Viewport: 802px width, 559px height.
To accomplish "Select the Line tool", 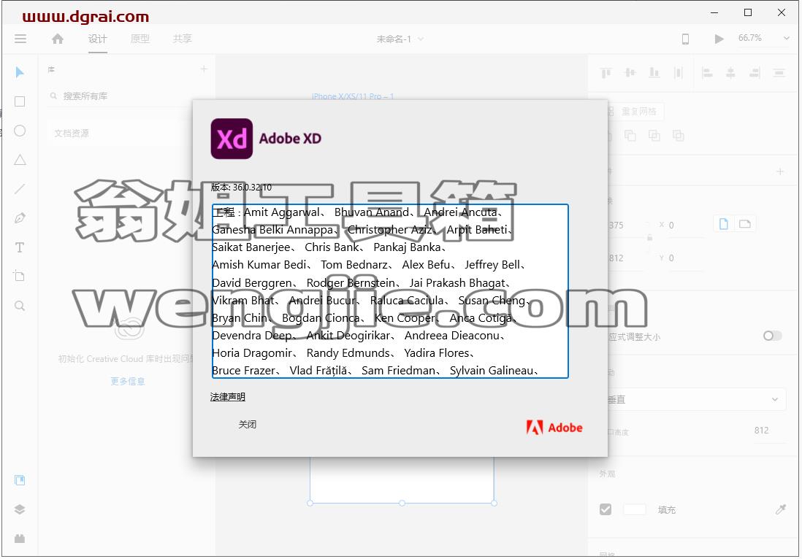I will (x=20, y=189).
